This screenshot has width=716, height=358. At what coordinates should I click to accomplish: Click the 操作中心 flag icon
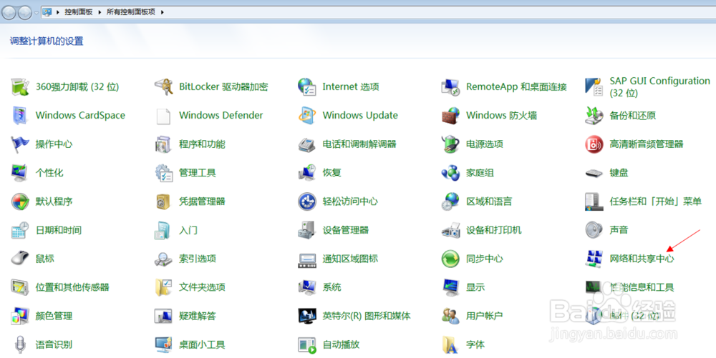[19, 144]
